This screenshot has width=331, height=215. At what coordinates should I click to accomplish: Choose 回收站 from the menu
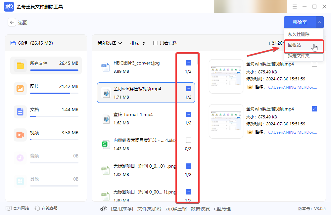[304, 46]
